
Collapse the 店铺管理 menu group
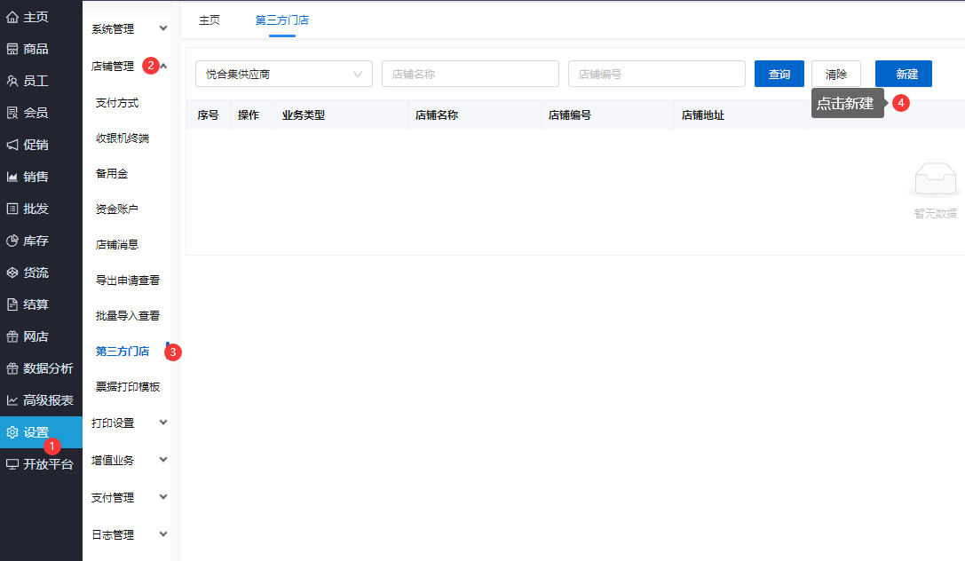tap(128, 66)
